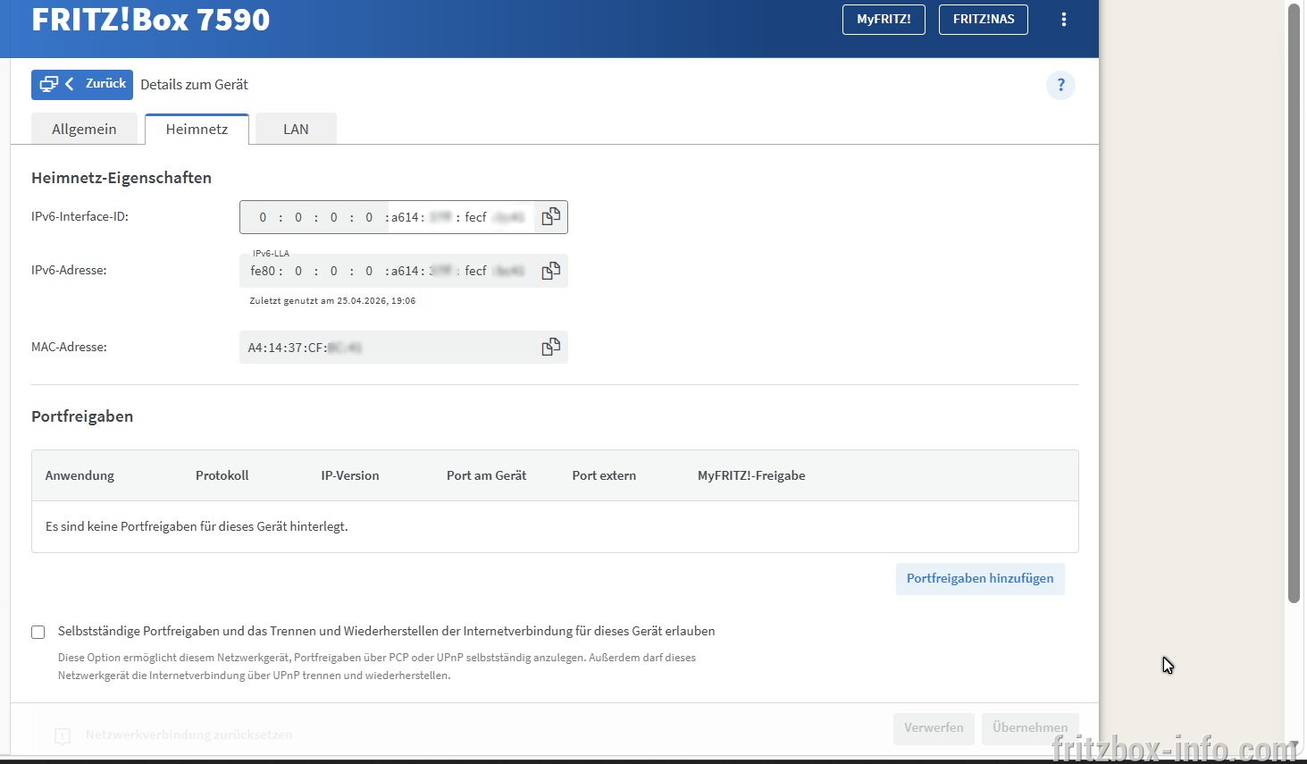The width and height of the screenshot is (1307, 764).
Task: Click the Details zum Gerät label
Action: [x=194, y=85]
